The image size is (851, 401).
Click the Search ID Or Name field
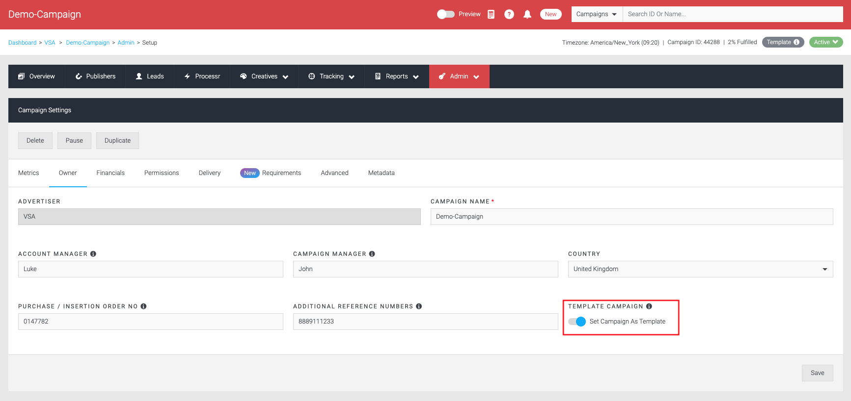pyautogui.click(x=733, y=14)
